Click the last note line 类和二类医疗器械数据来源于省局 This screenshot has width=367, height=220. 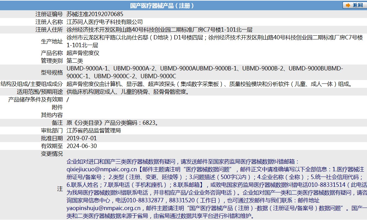[x=161, y=216]
